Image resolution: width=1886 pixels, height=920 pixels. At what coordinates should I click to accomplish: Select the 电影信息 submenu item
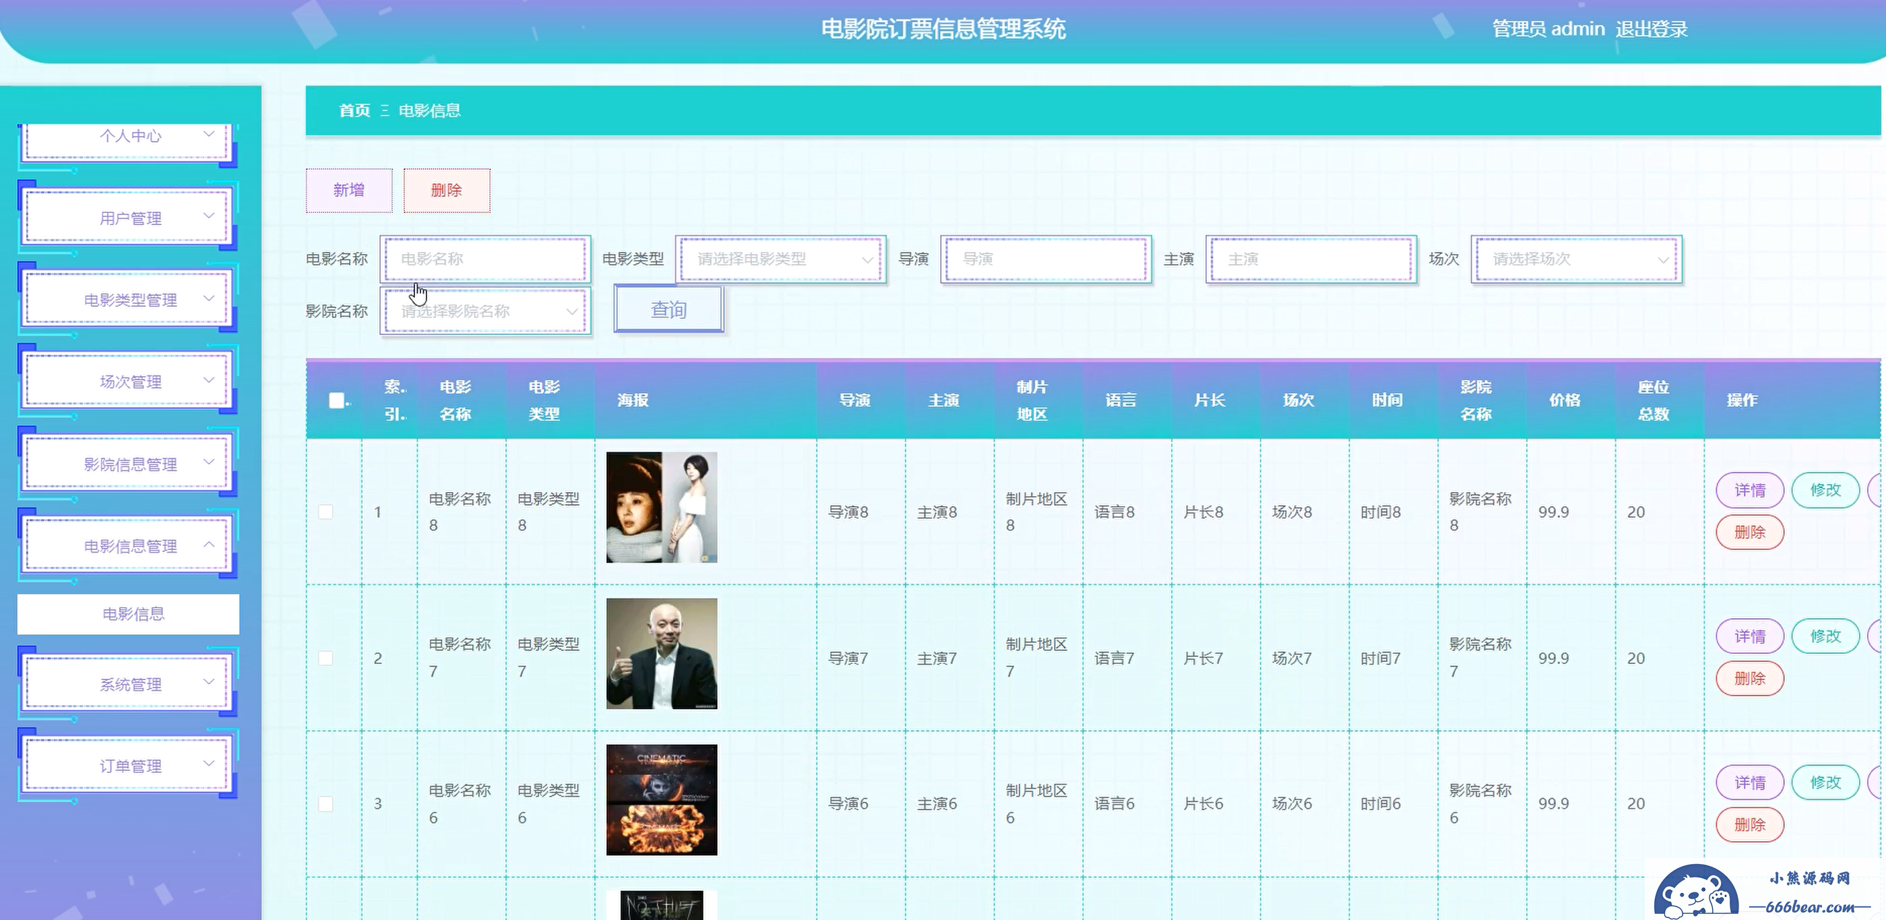coord(128,614)
